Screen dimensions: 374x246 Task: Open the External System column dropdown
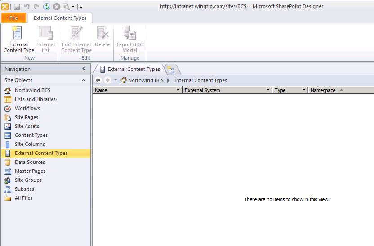[x=268, y=90]
